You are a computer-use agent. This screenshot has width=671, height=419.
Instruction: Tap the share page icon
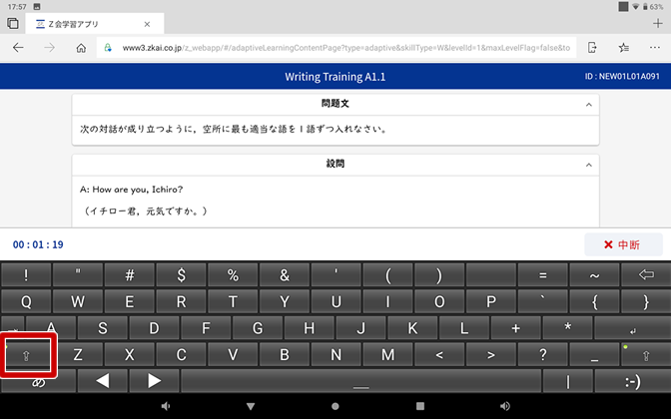pos(592,48)
